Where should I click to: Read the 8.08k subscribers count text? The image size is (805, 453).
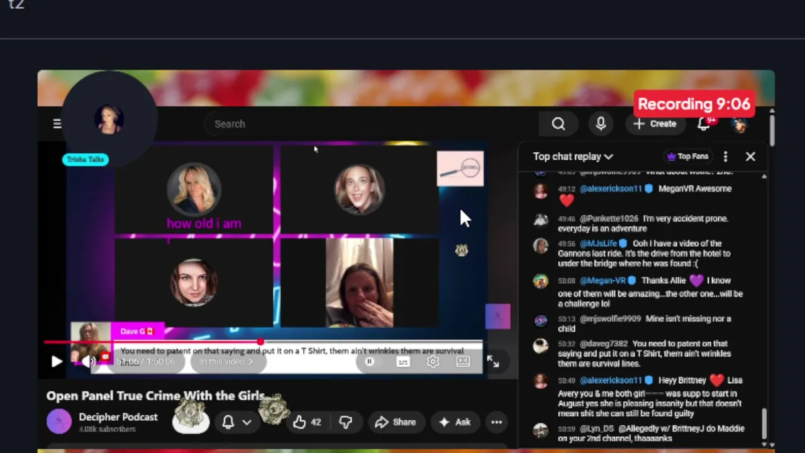coord(107,429)
